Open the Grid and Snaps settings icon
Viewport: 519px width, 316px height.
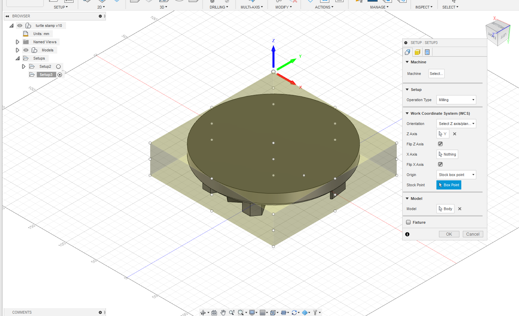pyautogui.click(x=263, y=313)
